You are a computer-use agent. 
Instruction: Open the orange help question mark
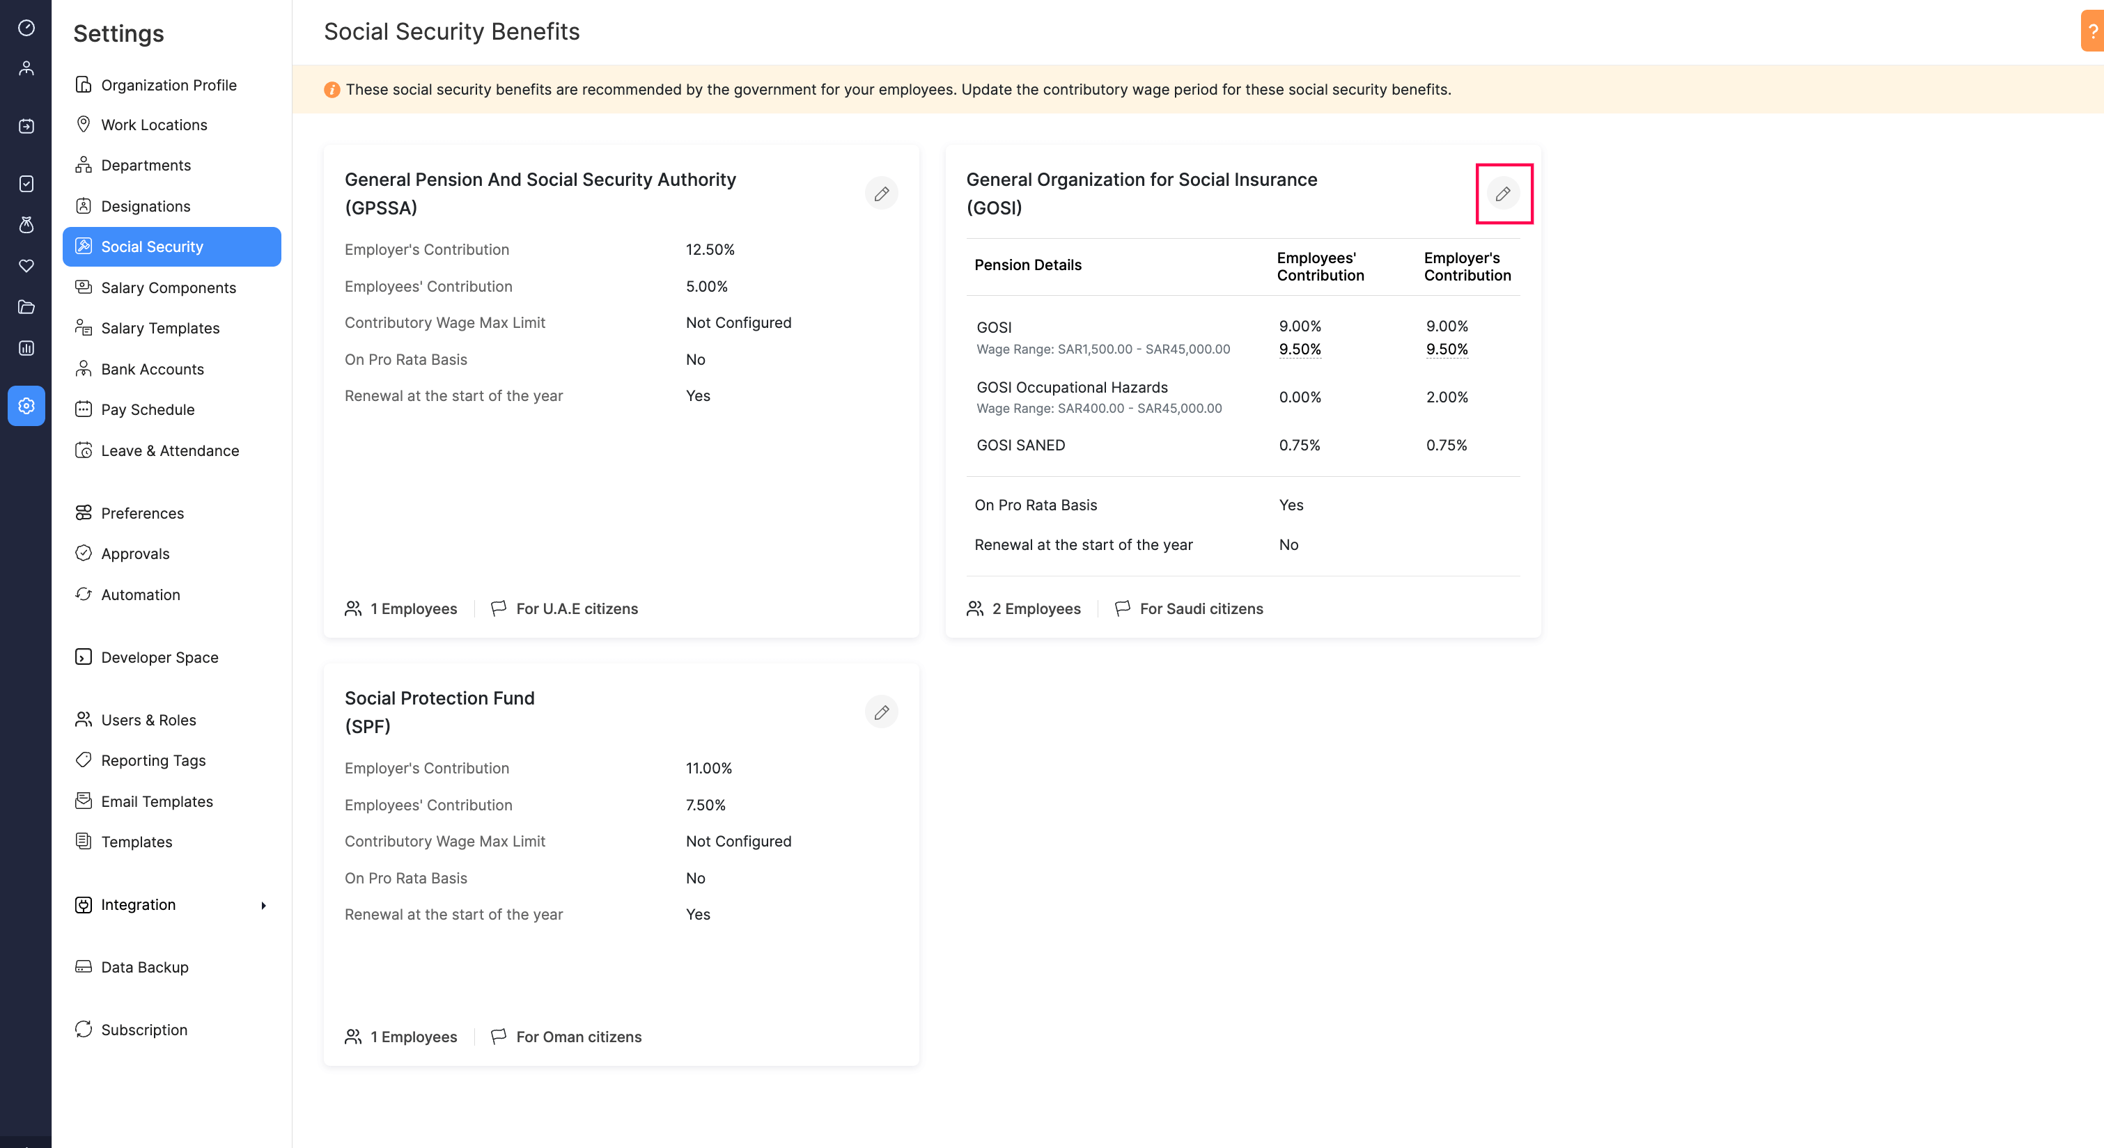[x=2093, y=31]
